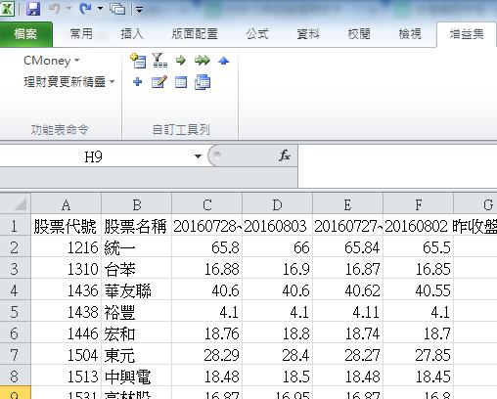This screenshot has width=497, height=399.
Task: Click the window switch icon in quick access
Action: tap(117, 9)
